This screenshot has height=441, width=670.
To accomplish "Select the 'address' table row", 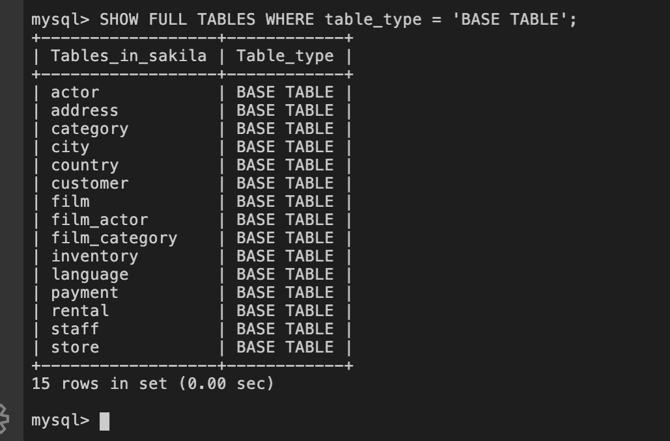I will pyautogui.click(x=85, y=111).
